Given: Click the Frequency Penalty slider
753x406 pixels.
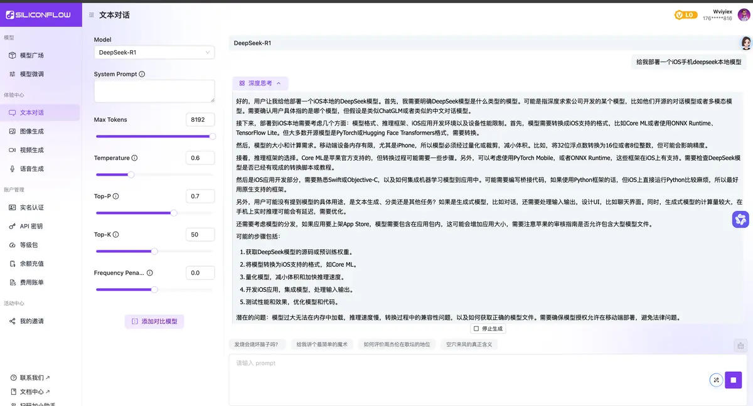Looking at the screenshot, I should [x=154, y=289].
